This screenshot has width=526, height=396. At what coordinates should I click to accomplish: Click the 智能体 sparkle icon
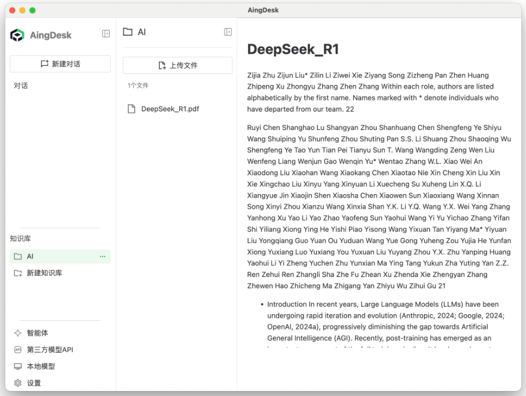[18, 333]
